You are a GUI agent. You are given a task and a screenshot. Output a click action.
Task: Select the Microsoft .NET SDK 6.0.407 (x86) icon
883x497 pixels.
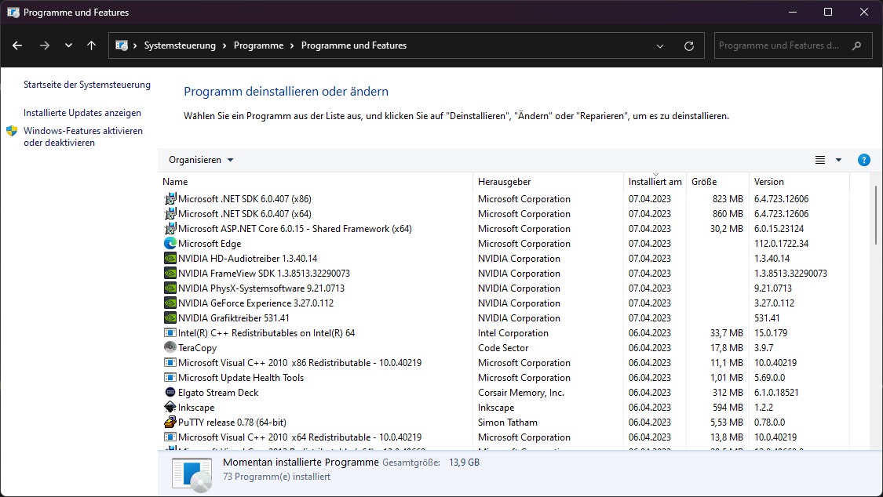point(170,198)
